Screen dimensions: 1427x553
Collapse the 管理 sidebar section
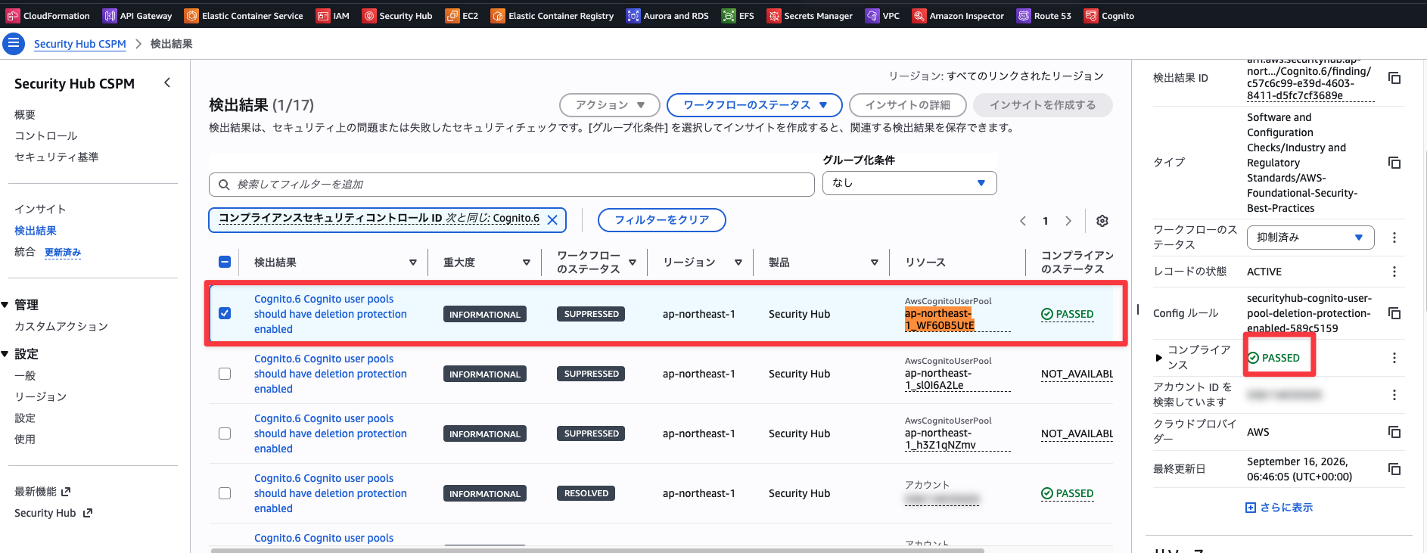coord(5,305)
